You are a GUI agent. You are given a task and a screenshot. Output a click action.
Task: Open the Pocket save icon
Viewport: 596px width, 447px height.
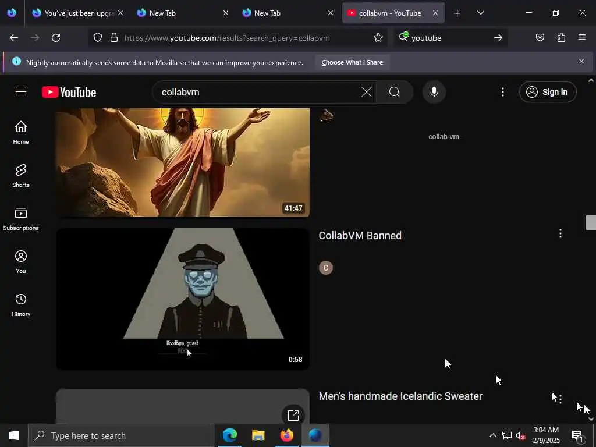point(540,38)
